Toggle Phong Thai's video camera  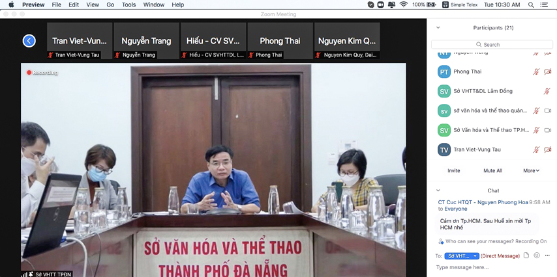pos(547,72)
